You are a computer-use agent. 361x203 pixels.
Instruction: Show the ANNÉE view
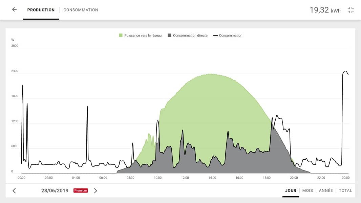[326, 190]
